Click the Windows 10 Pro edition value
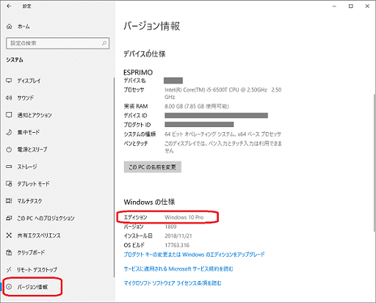This screenshot has height=303, width=376. [x=184, y=217]
